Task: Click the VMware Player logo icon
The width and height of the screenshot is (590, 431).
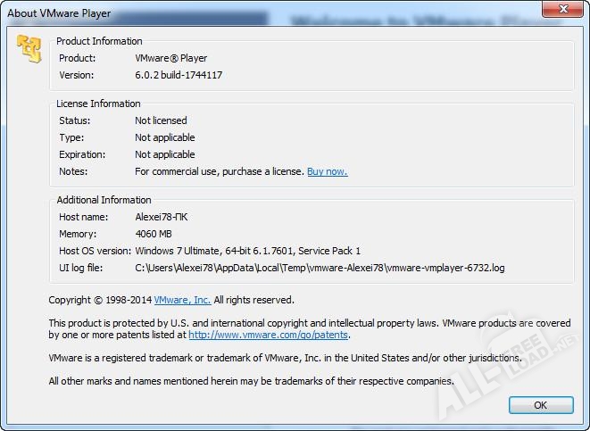Action: [29, 51]
